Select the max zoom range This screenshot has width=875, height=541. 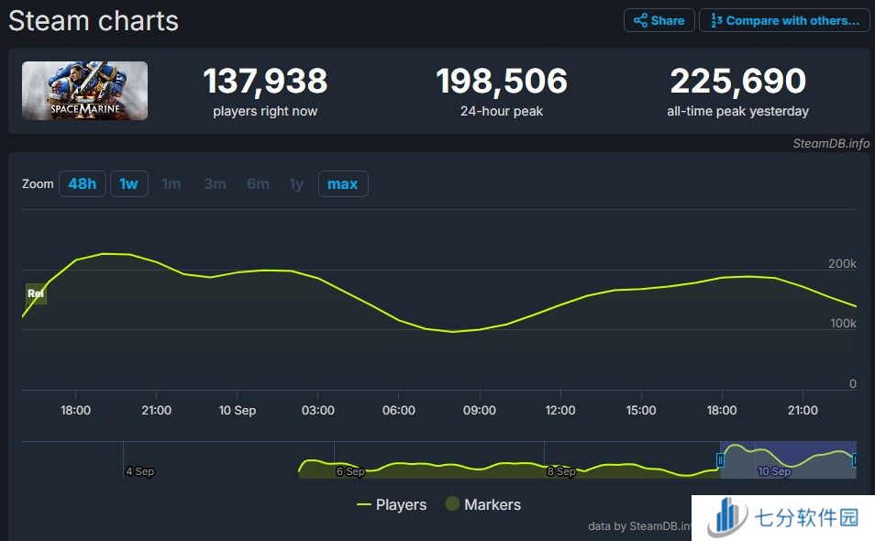pos(342,183)
